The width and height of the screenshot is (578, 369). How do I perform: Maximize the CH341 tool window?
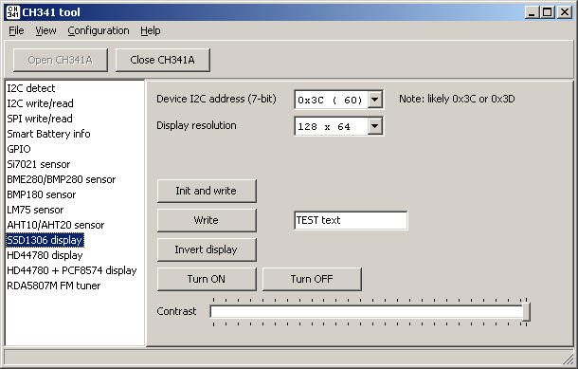coord(548,12)
